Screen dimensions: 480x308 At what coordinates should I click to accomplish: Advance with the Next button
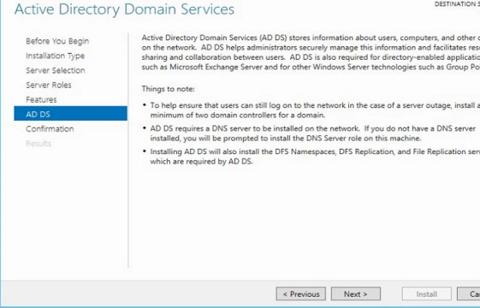[x=356, y=294]
